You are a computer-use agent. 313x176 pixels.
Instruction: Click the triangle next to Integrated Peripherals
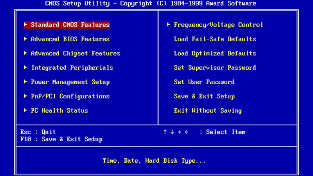tap(25, 67)
